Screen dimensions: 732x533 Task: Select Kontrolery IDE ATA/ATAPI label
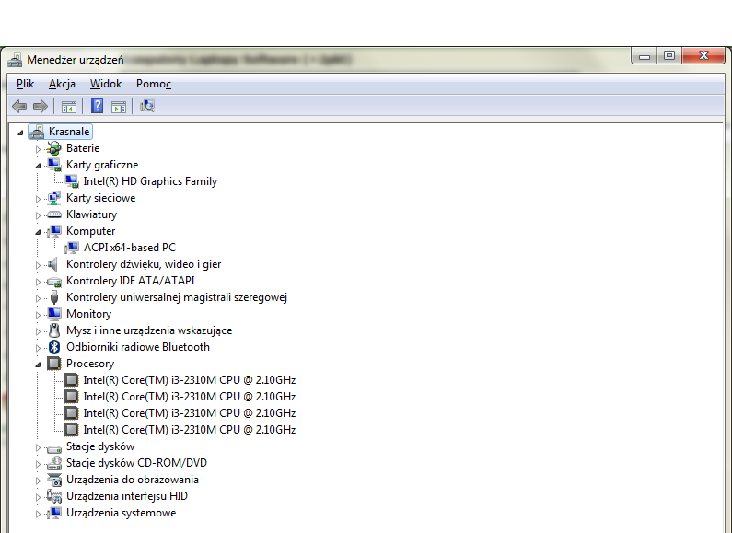point(130,281)
